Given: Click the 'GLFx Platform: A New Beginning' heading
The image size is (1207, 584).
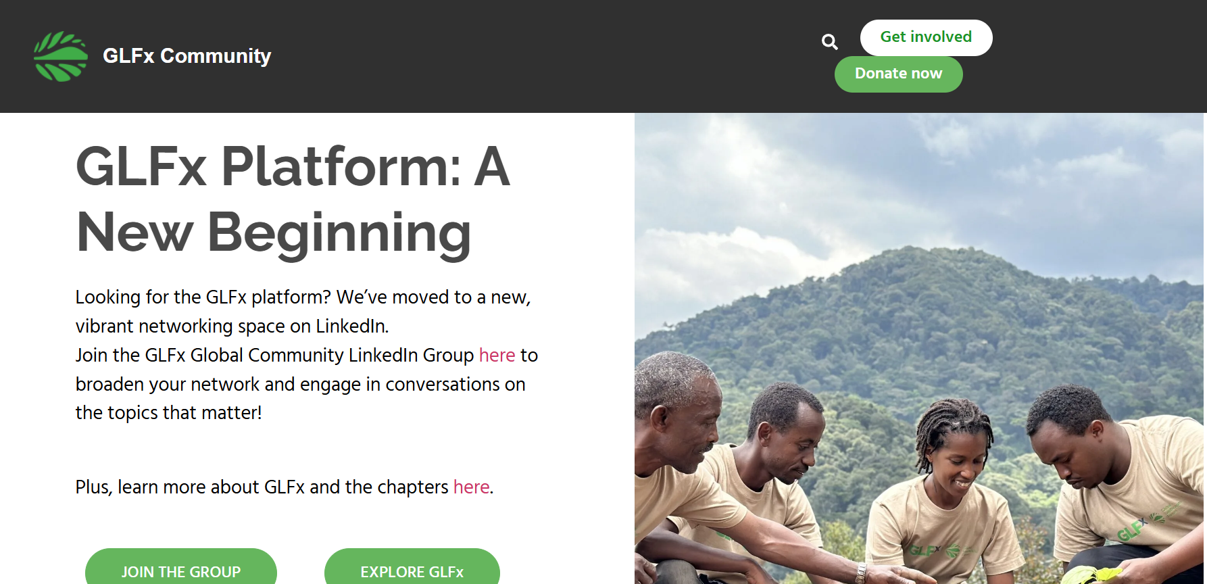Looking at the screenshot, I should (x=293, y=199).
